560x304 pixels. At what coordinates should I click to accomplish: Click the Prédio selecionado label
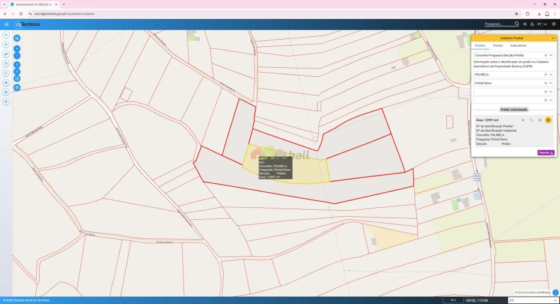[x=514, y=109]
